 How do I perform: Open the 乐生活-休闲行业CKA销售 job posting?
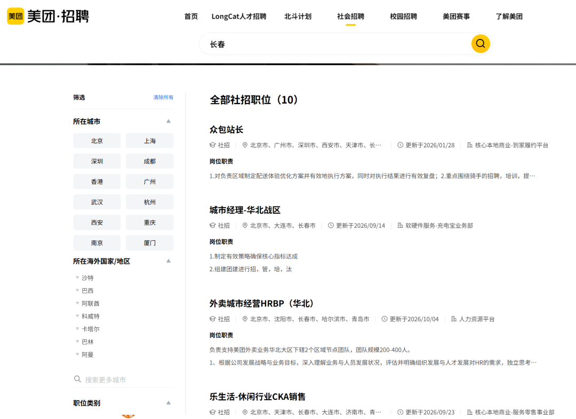258,397
